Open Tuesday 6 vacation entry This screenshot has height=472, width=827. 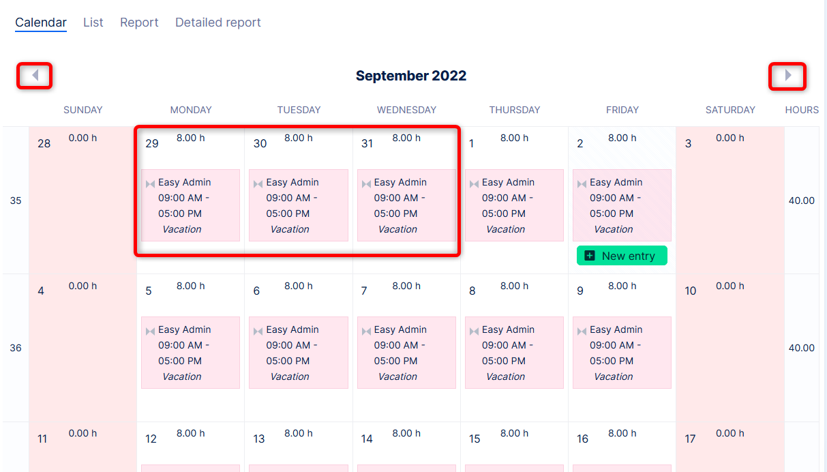299,353
